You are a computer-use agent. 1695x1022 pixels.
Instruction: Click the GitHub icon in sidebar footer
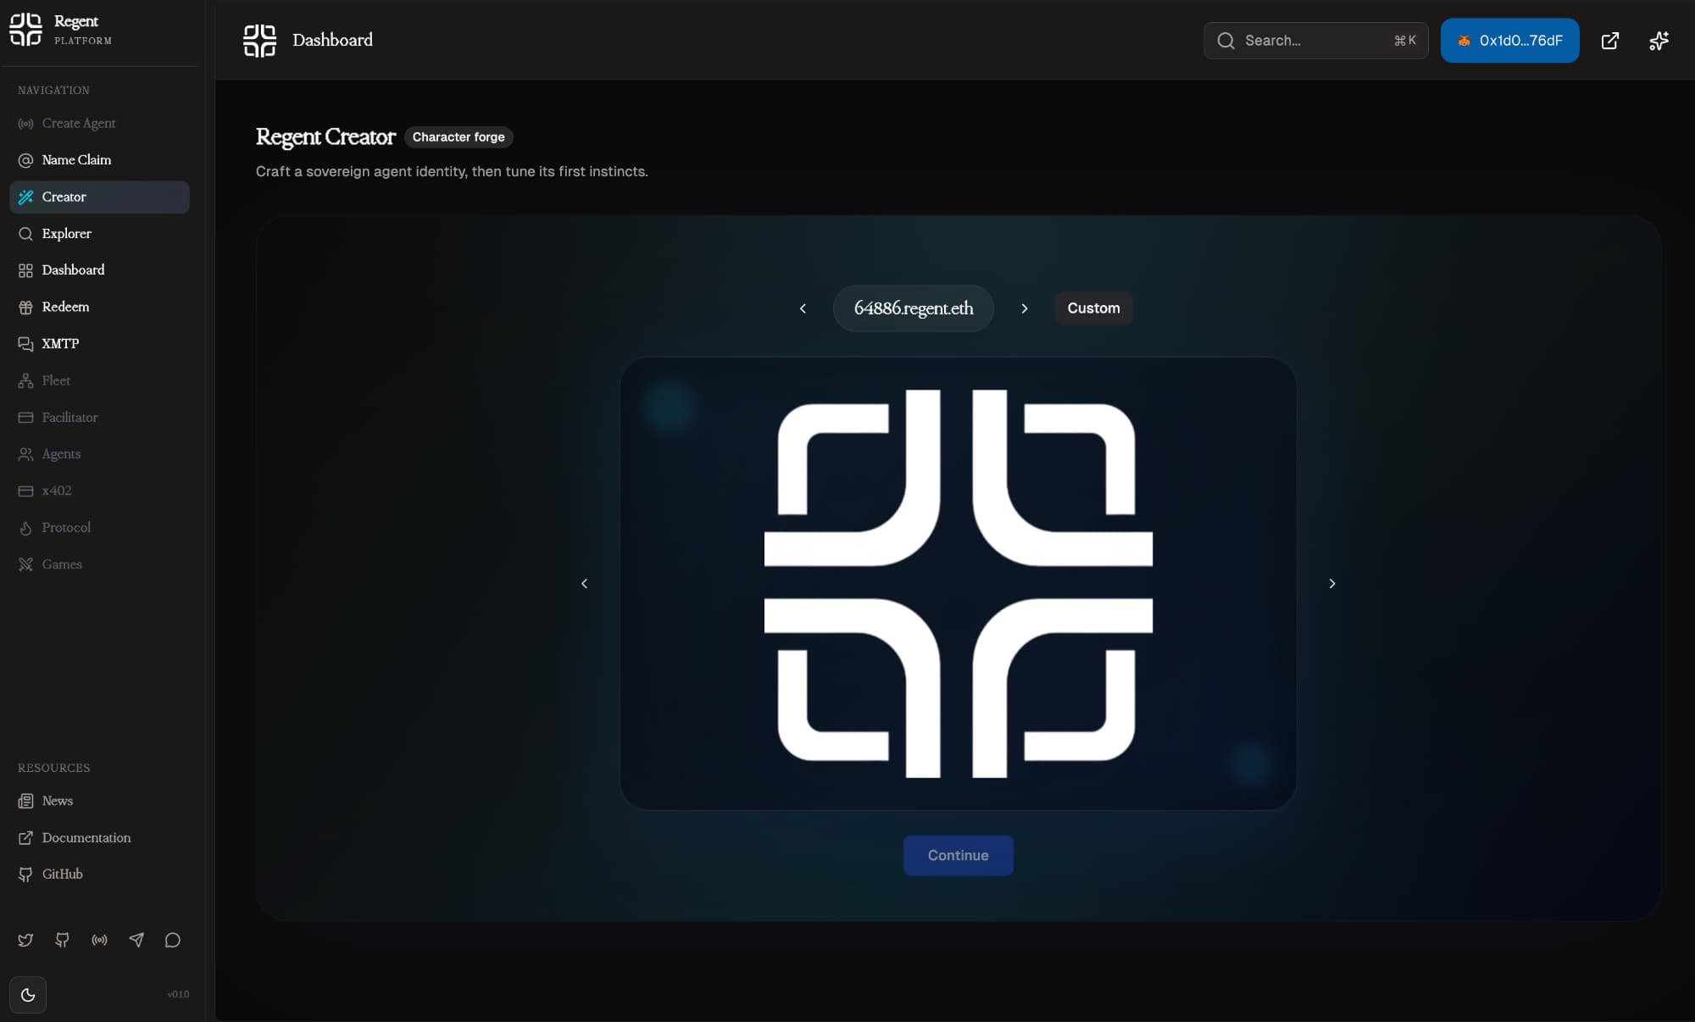(63, 940)
